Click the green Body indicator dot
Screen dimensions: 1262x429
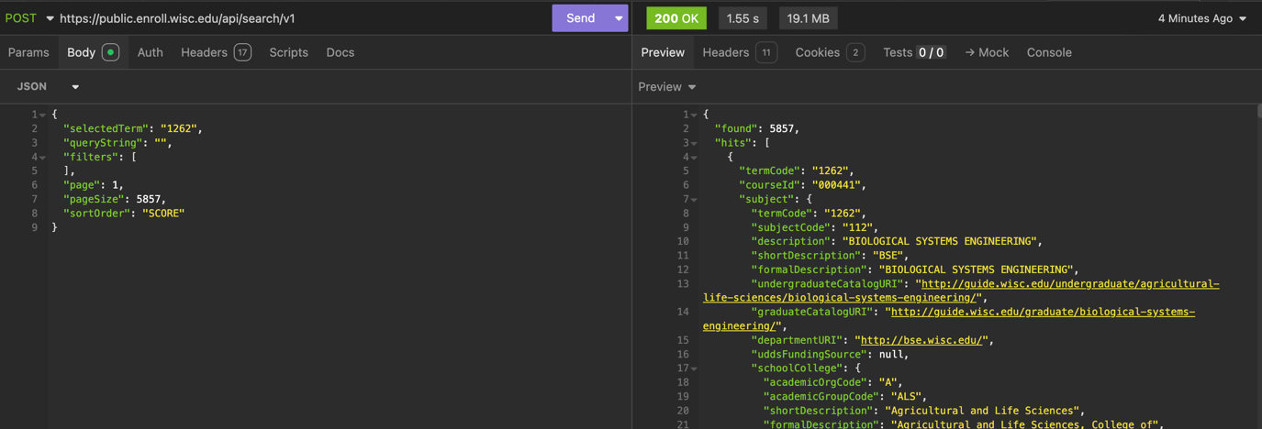point(110,52)
